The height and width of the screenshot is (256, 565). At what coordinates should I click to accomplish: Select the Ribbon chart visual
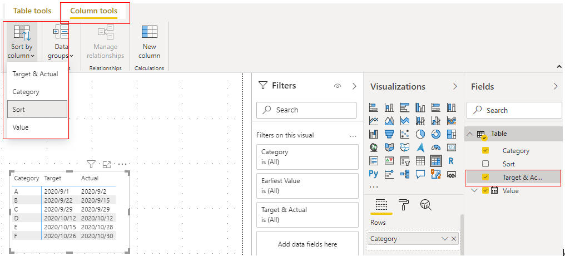pos(452,120)
